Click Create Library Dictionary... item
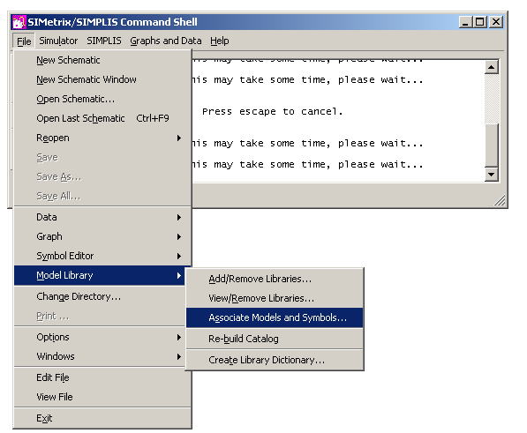 275,360
